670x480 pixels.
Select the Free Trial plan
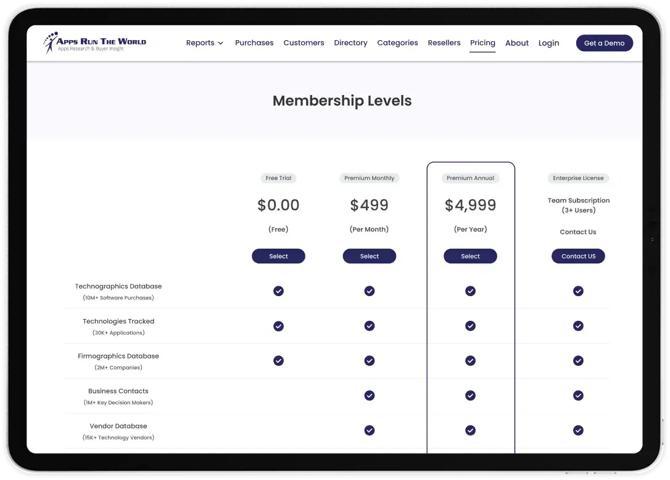click(x=279, y=256)
